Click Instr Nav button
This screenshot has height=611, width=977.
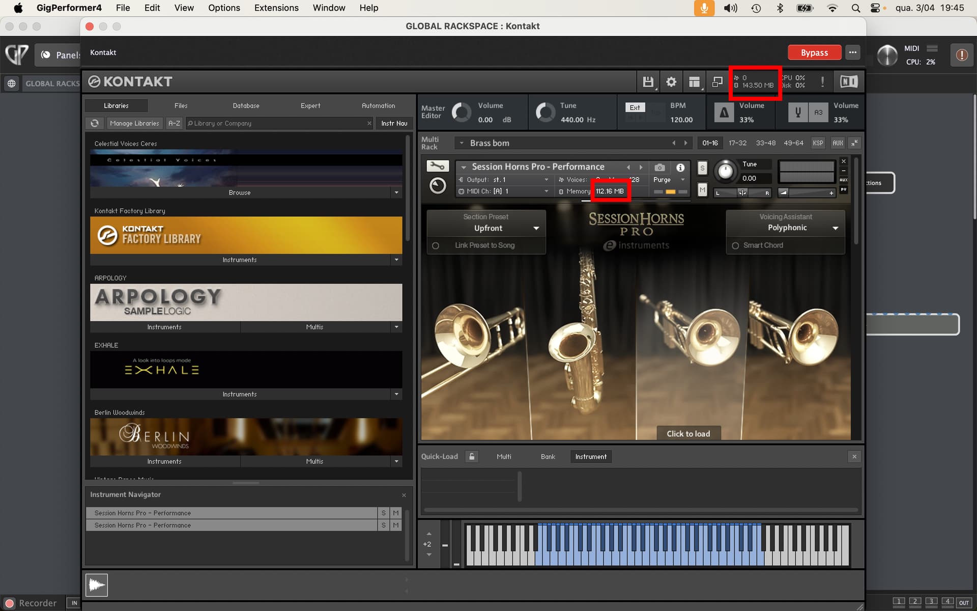[394, 123]
